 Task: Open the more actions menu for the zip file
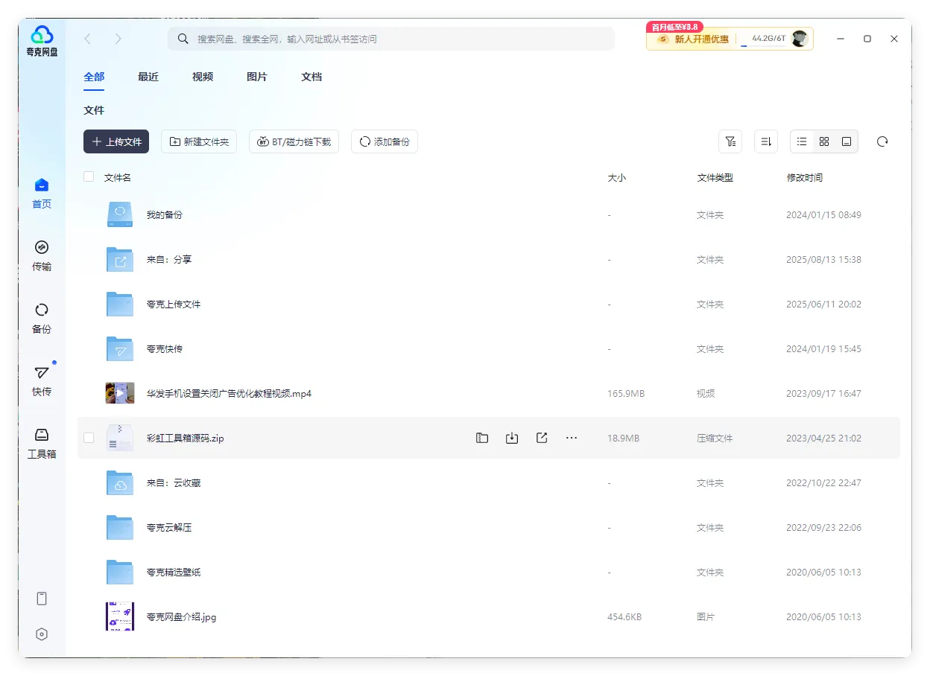[572, 438]
